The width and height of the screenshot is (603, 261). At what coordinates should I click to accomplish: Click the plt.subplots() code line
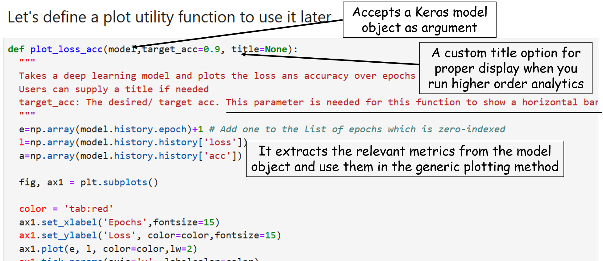coord(88,182)
